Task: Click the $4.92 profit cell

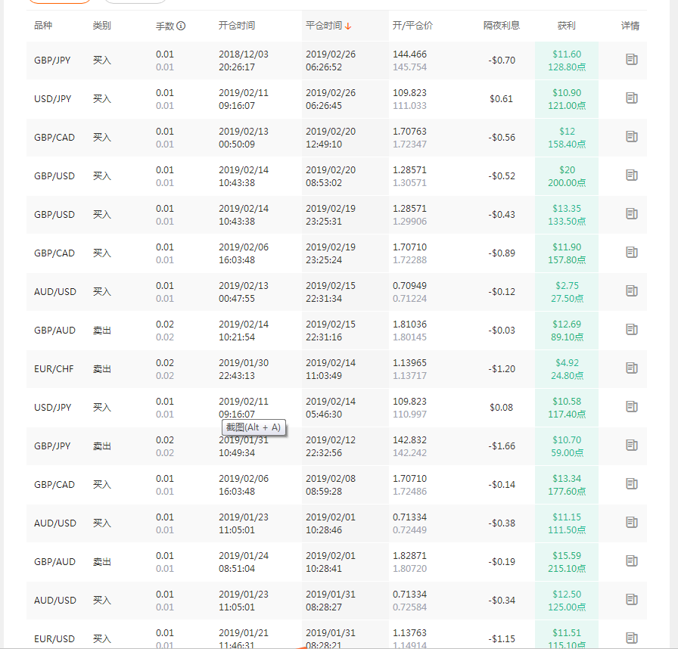Action: [x=567, y=362]
